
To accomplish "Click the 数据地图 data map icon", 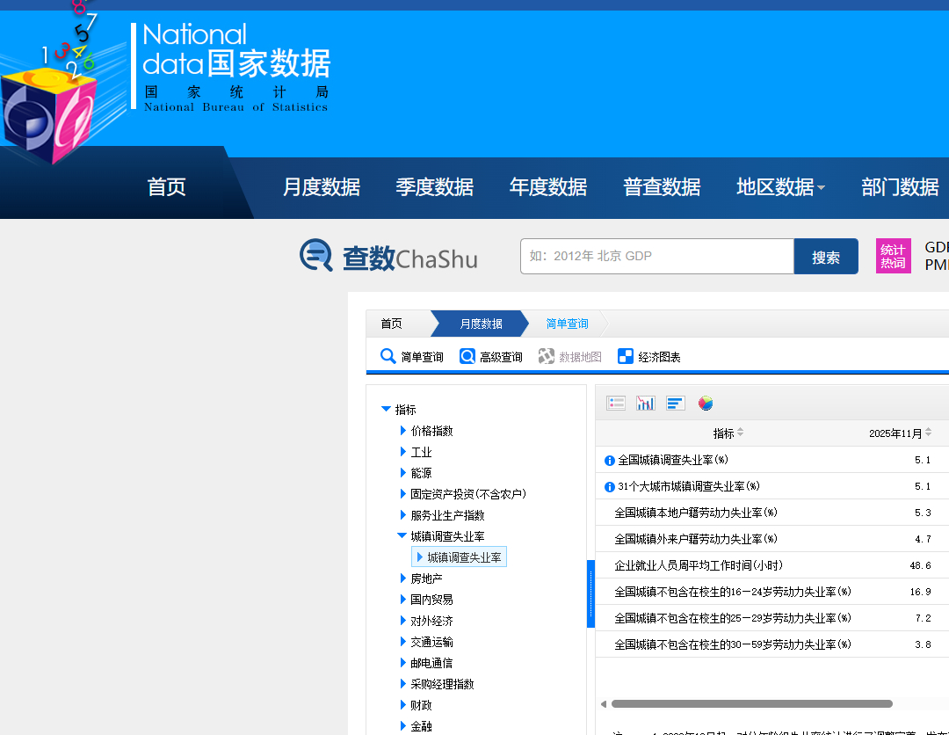I will coord(546,357).
